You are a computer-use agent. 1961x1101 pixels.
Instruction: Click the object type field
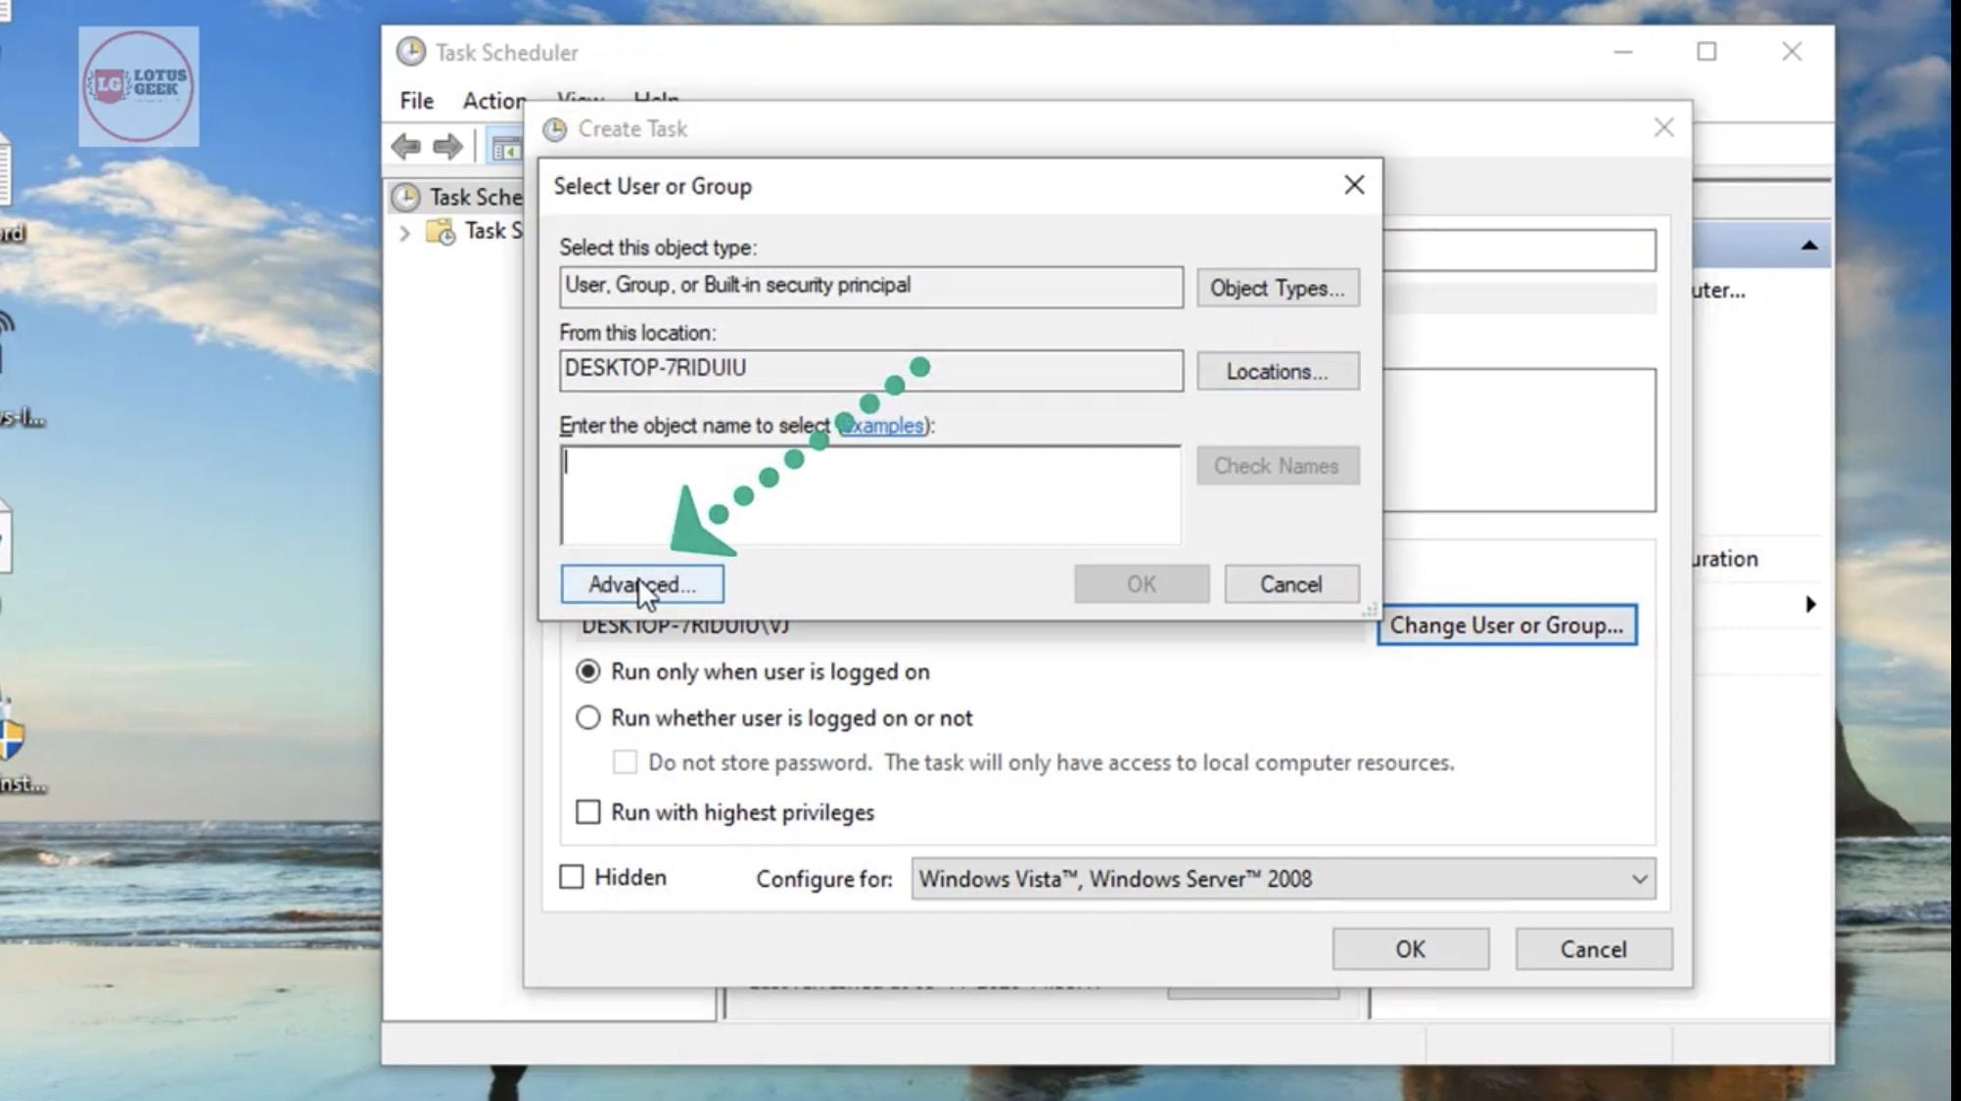point(871,287)
